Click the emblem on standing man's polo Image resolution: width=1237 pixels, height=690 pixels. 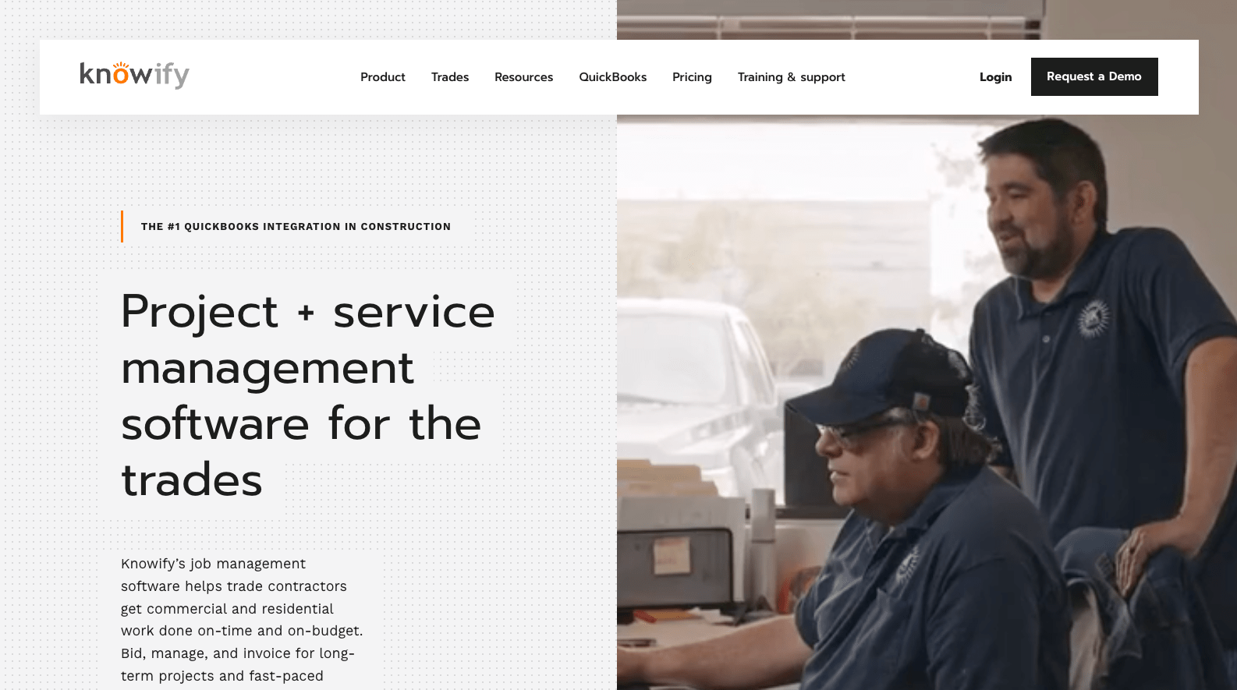(1093, 318)
